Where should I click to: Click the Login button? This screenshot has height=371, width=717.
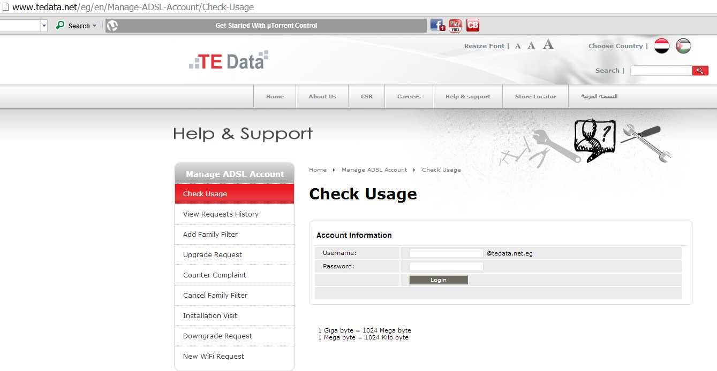tap(439, 280)
